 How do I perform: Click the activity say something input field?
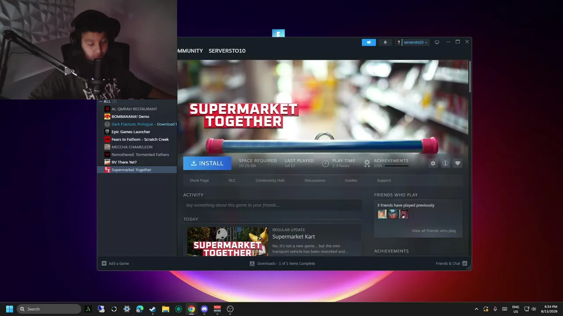272,205
